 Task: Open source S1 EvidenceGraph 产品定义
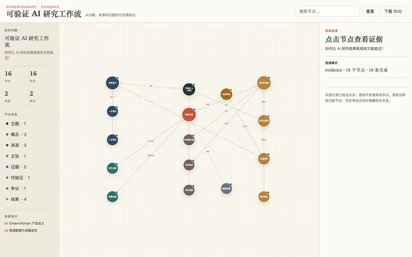24,224
